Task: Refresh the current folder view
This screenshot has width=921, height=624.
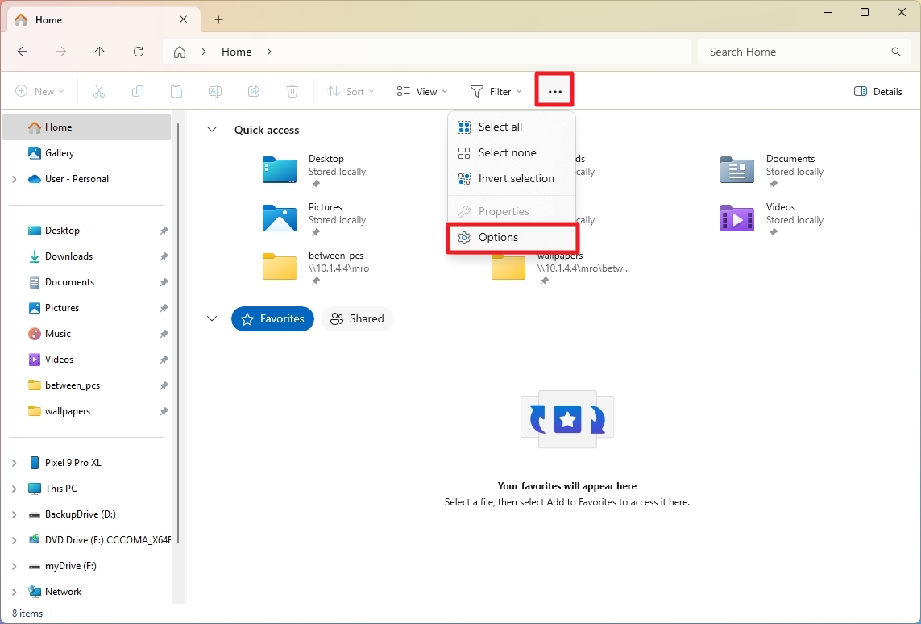Action: click(138, 51)
